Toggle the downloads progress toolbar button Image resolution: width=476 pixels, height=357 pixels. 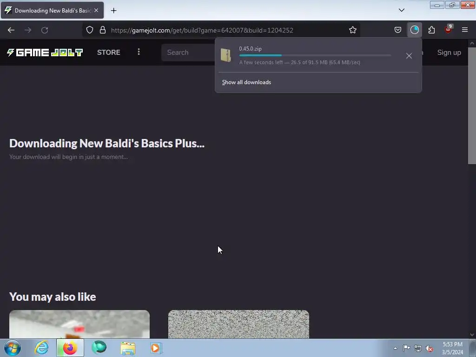[x=414, y=30]
